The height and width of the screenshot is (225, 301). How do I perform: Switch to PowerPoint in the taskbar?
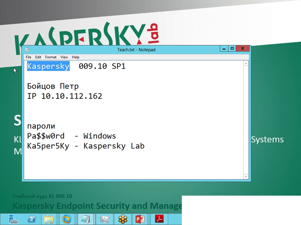click(140, 219)
